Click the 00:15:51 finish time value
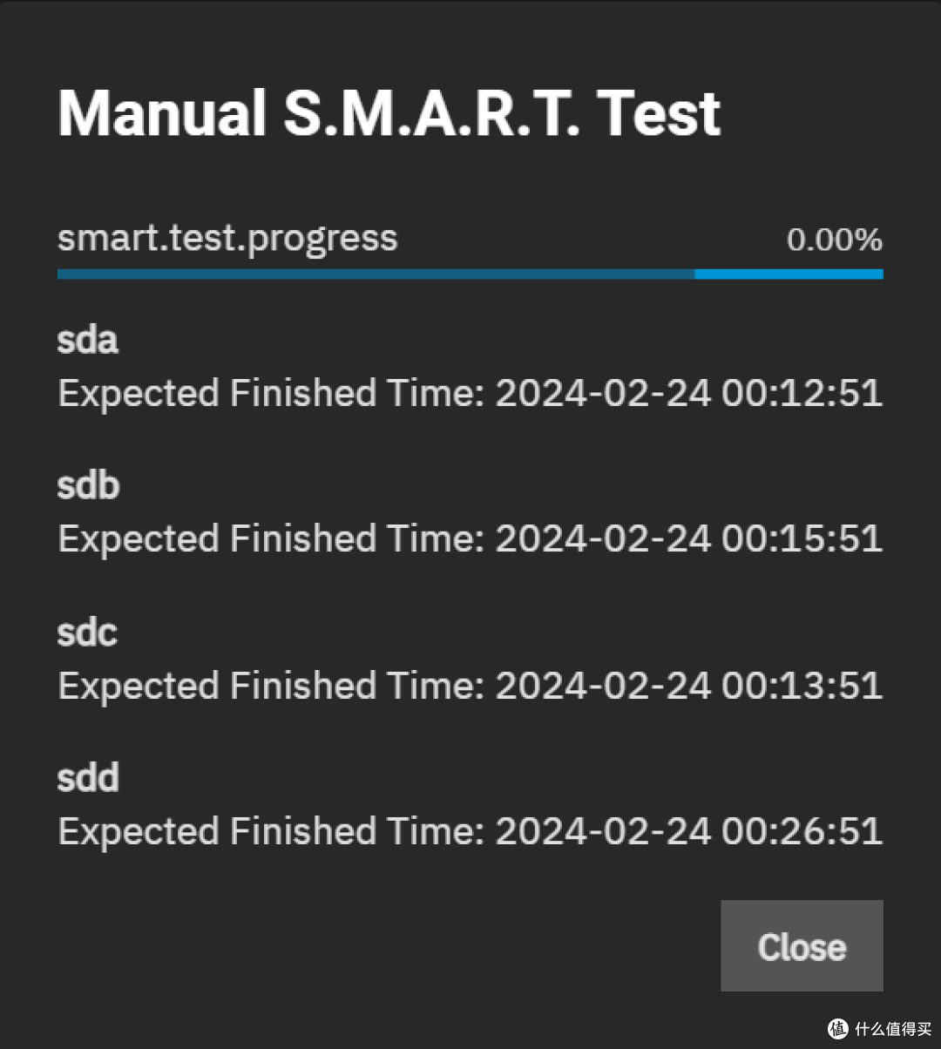 pos(802,538)
